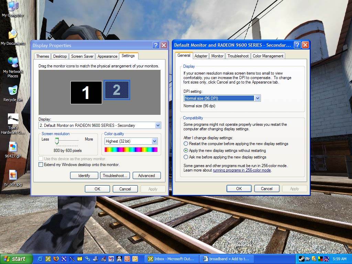Click Cancel in the RADEON 9600 dialog
Viewport: 352px width, 264px height.
(x=267, y=189)
